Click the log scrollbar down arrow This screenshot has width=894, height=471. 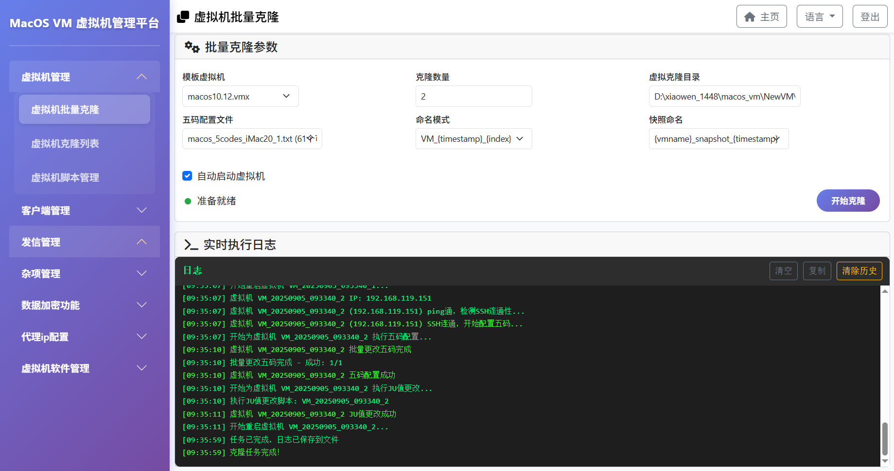[x=885, y=461]
